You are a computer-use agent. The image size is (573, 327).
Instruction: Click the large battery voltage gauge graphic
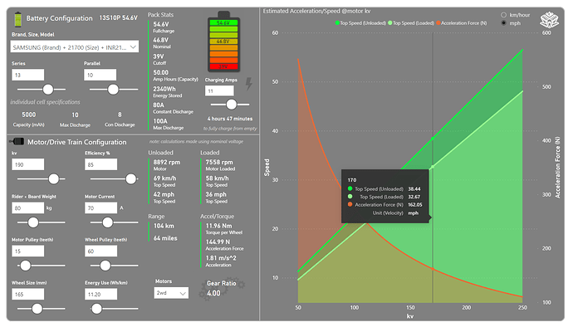click(x=223, y=41)
